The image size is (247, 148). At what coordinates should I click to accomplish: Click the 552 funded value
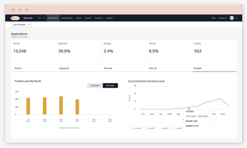(x=198, y=51)
